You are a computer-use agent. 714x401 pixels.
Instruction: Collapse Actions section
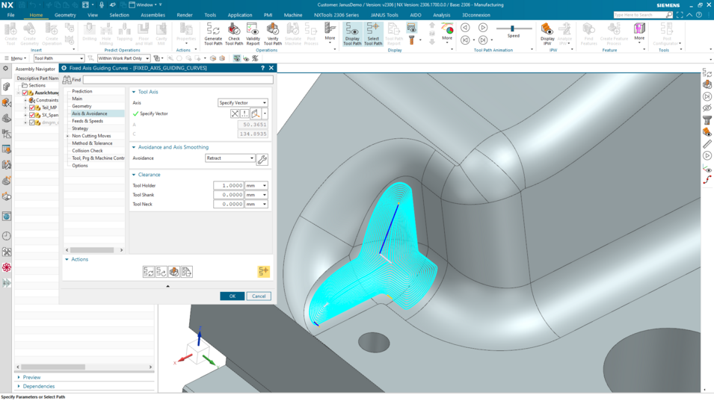coord(67,259)
